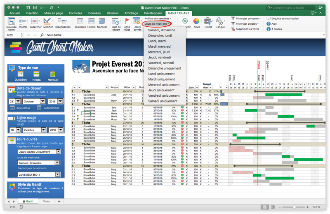Open the Outils toolbox icon
330x214 pixels.
[x=208, y=21]
